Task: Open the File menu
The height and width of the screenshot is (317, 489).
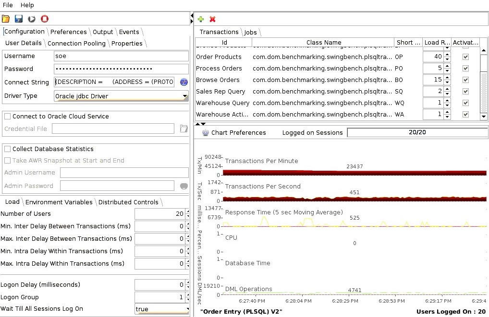Action: point(8,5)
